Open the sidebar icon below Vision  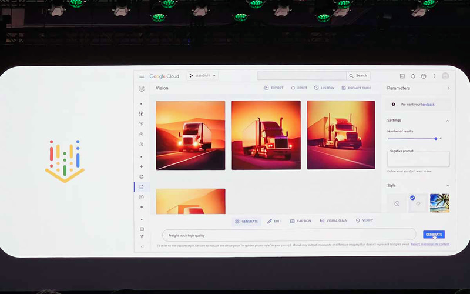coord(142,197)
